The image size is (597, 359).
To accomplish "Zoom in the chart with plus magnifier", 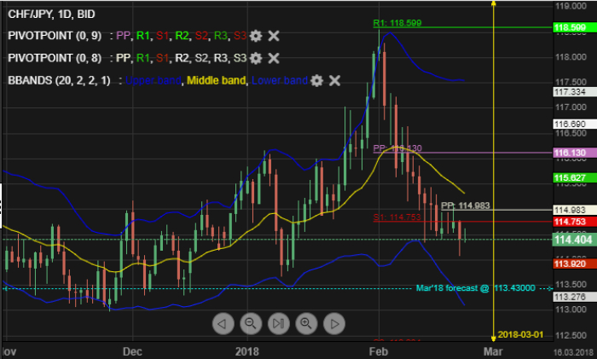I will pyautogui.click(x=306, y=323).
